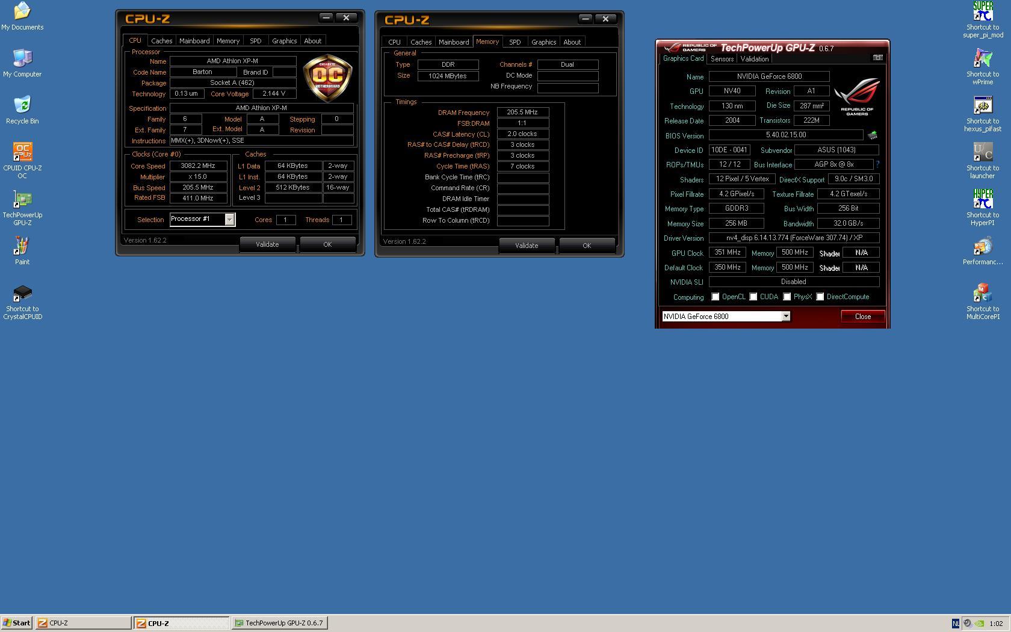
Task: Click the tray icon left of the NVIDIA icon
Action: tap(967, 624)
